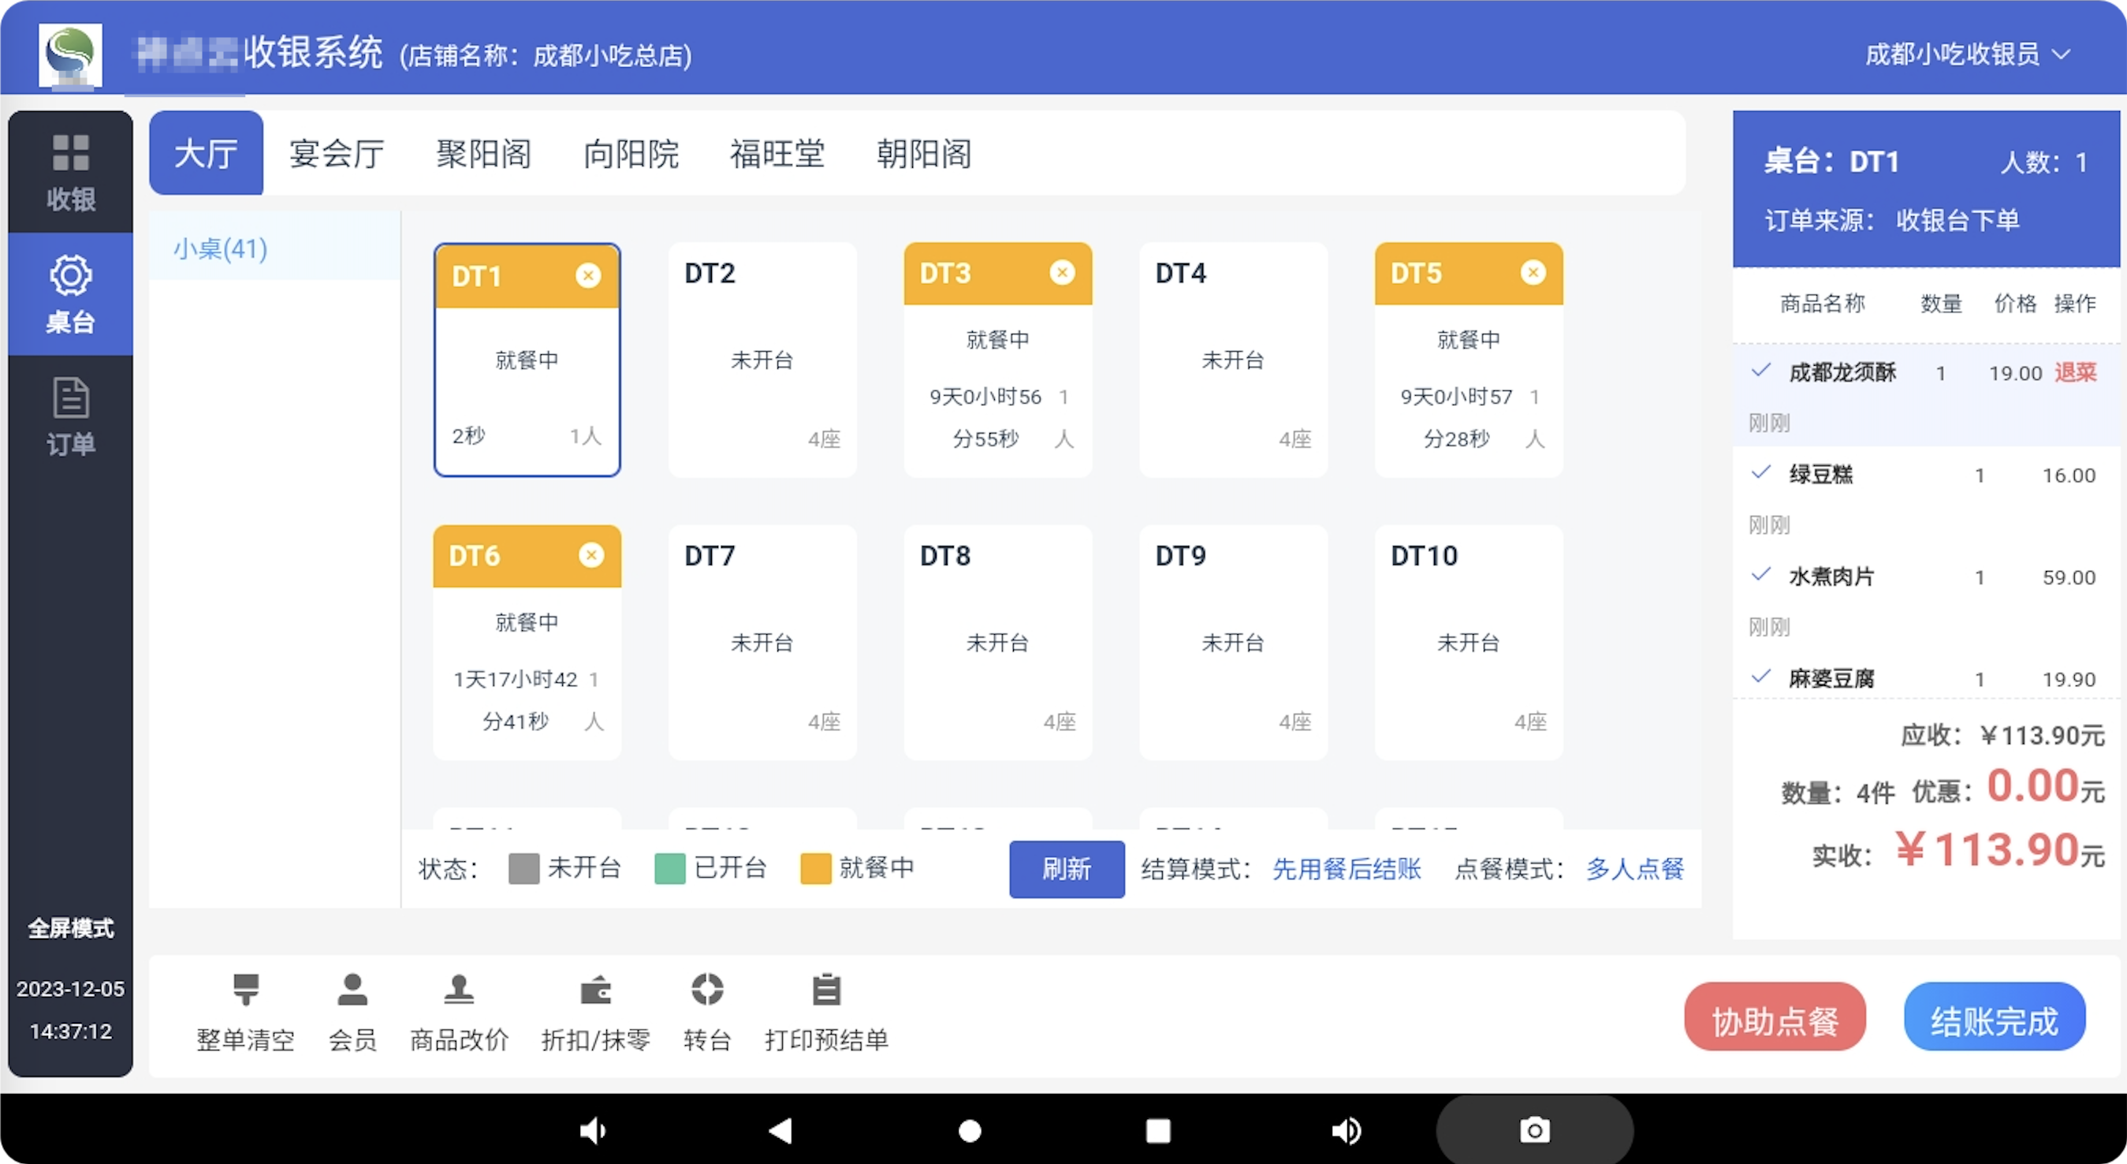This screenshot has width=2127, height=1164.
Task: Open the 会员 member icon
Action: pos(352,990)
